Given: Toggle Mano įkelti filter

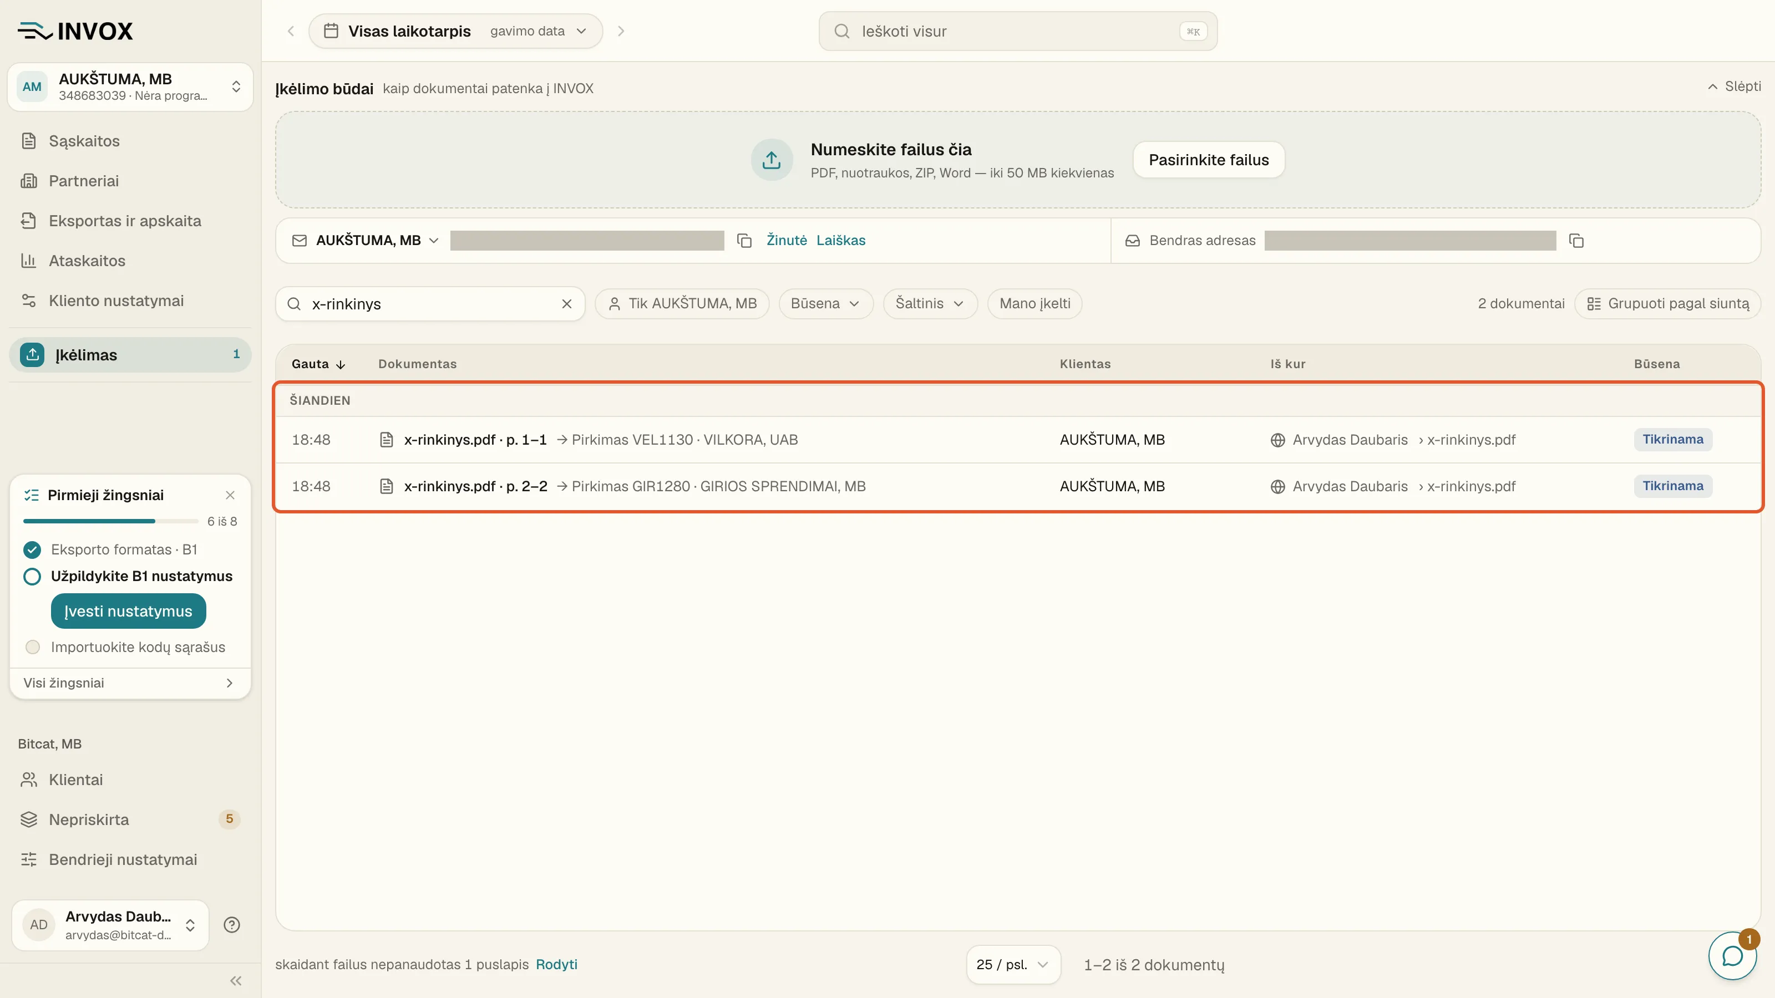Looking at the screenshot, I should pos(1034,304).
